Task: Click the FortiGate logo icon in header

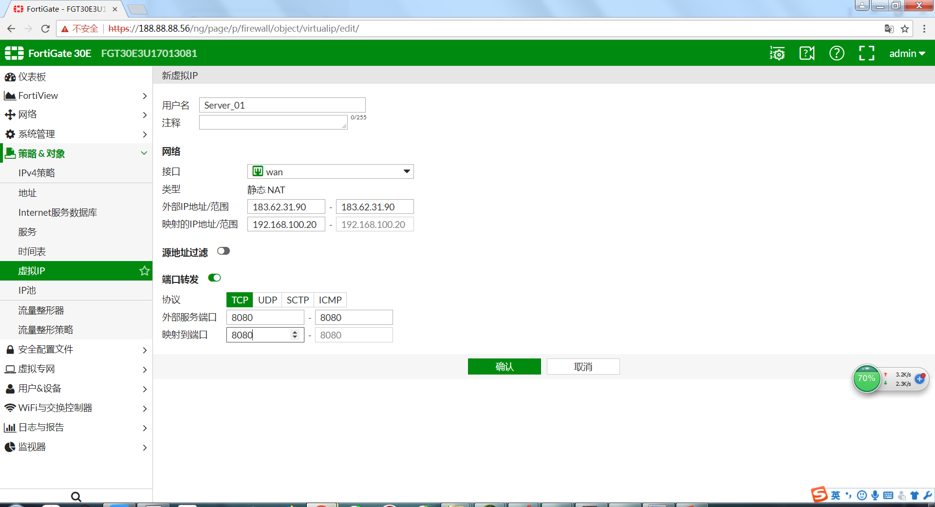Action: point(14,53)
